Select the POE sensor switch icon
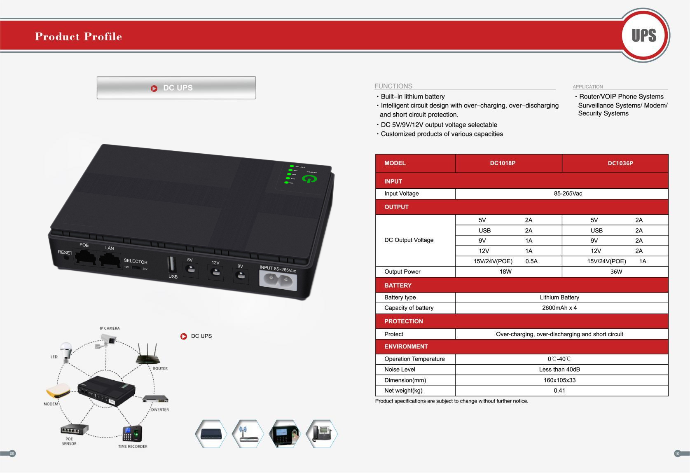This screenshot has height=473, width=690. pyautogui.click(x=74, y=429)
